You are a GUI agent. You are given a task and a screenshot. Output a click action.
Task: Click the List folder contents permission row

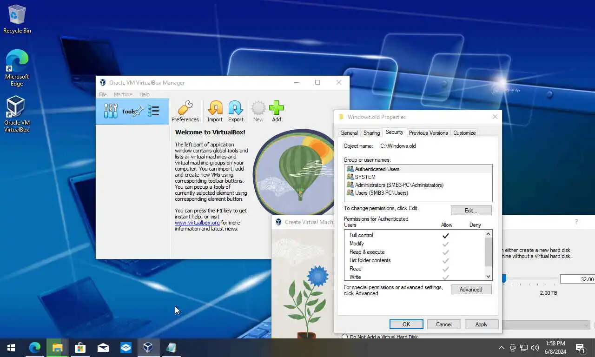[415, 260]
